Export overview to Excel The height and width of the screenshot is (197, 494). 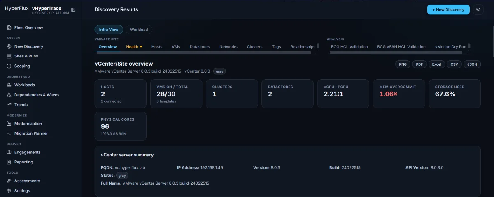tap(436, 64)
